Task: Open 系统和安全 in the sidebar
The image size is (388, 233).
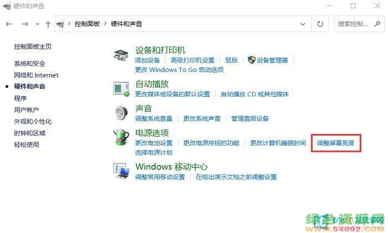Action: point(30,64)
